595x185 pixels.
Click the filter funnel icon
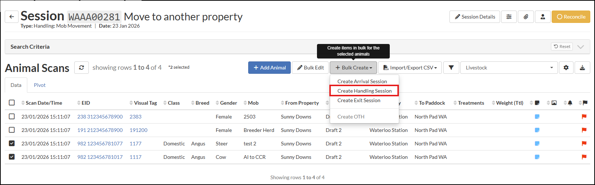(x=451, y=68)
